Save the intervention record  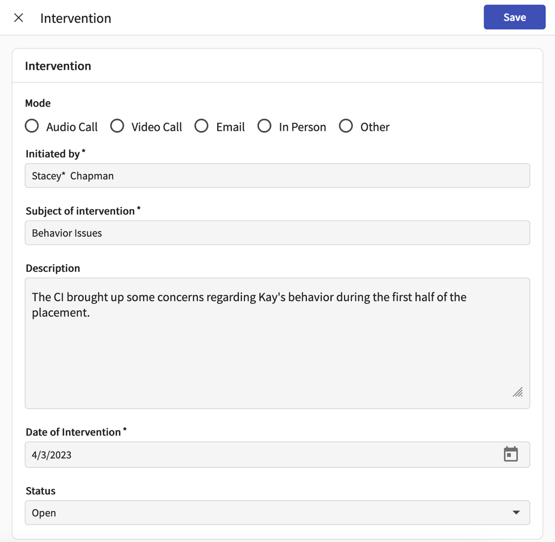514,17
